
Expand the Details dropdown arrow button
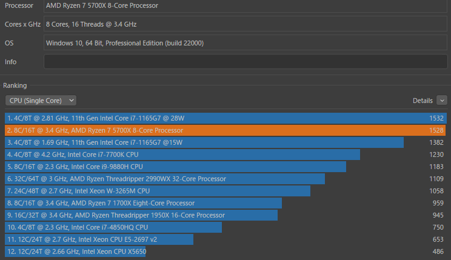pos(441,100)
